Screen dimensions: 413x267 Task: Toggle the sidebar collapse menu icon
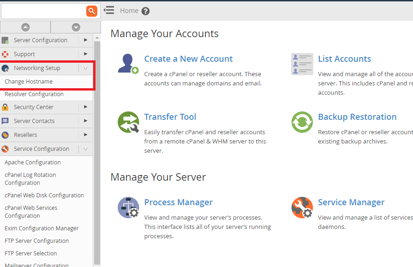coord(109,10)
